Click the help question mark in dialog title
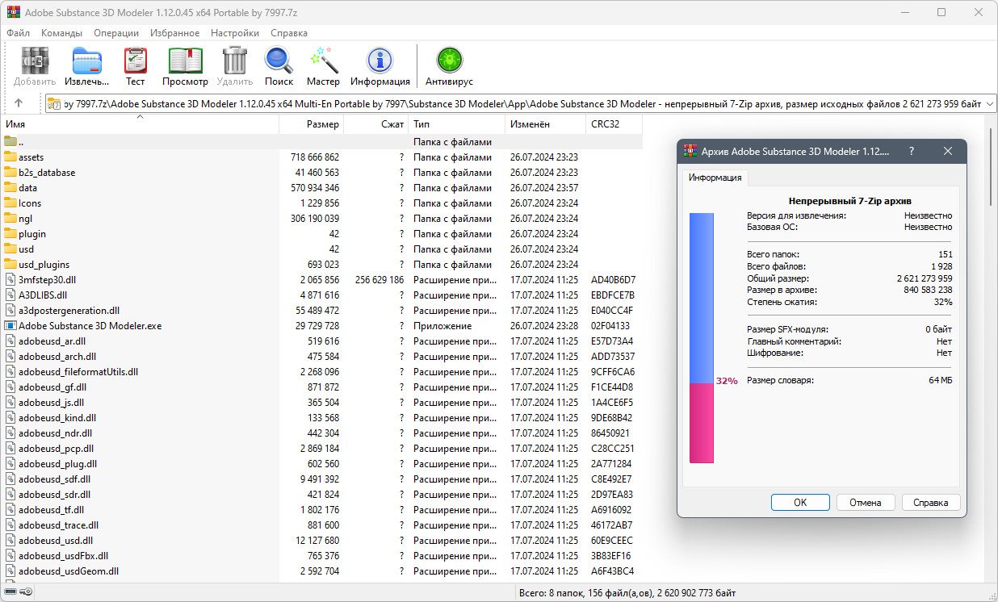 click(x=912, y=151)
